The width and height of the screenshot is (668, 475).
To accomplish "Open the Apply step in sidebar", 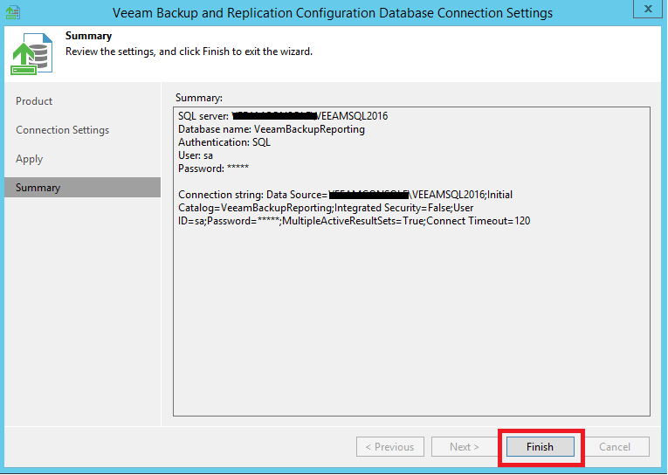I will pyautogui.click(x=29, y=159).
